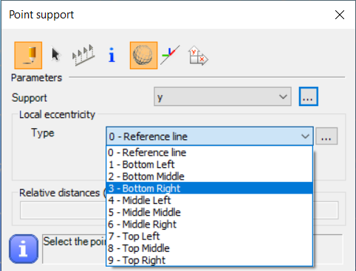Screen dimensions: 356x271
Task: Activate the arrow selection tool
Action: pyautogui.click(x=56, y=54)
